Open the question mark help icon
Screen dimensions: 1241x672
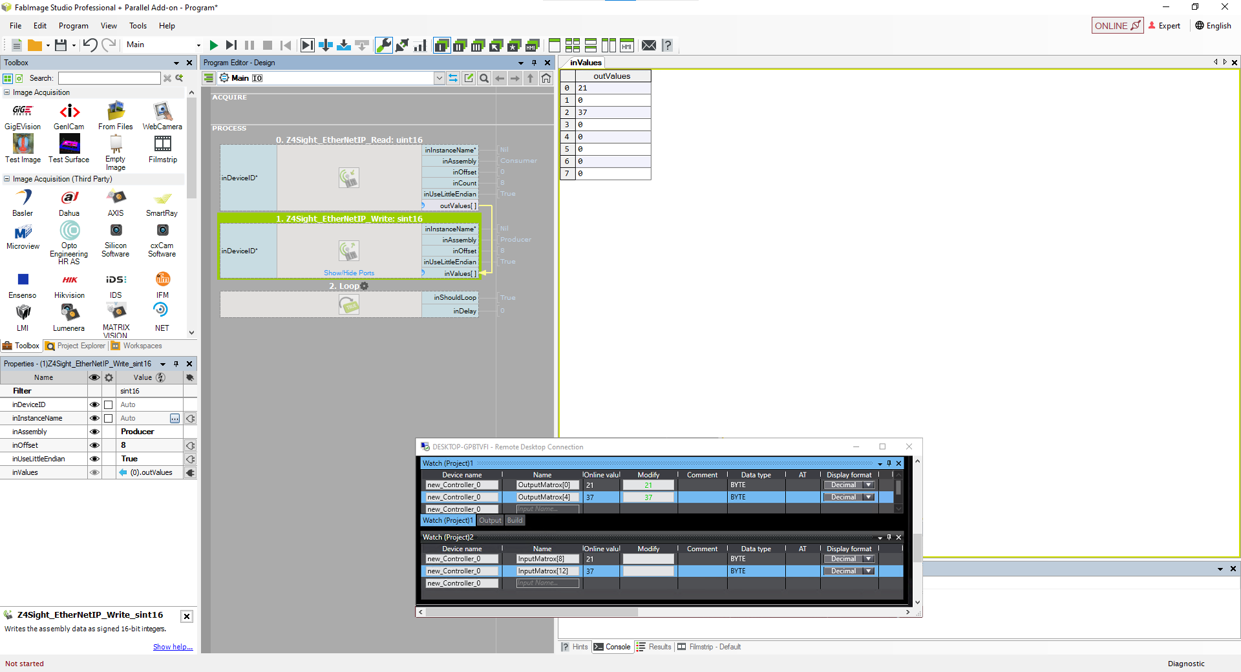click(x=667, y=45)
